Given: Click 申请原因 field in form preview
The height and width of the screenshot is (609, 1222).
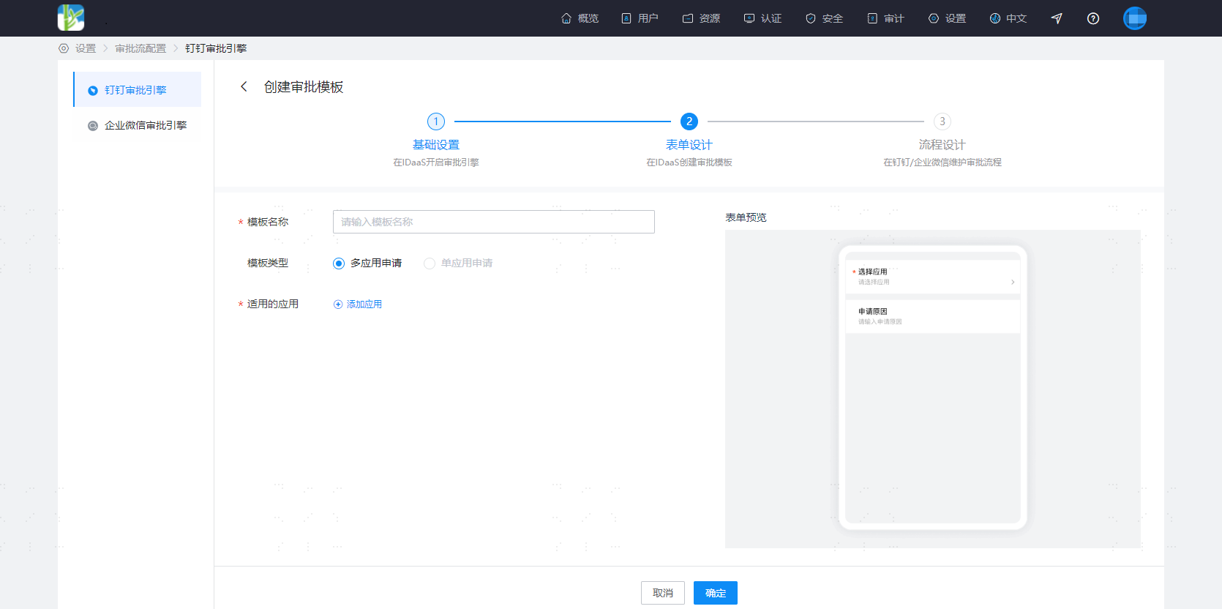Looking at the screenshot, I should tap(933, 316).
